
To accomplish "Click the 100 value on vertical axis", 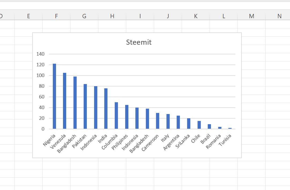I will pos(40,75).
